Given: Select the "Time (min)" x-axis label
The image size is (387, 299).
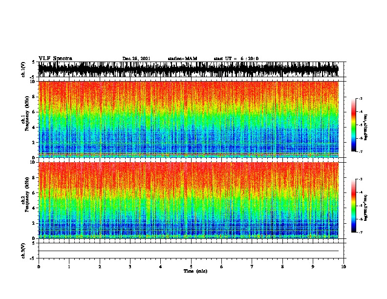Looking at the screenshot, I should (195, 271).
